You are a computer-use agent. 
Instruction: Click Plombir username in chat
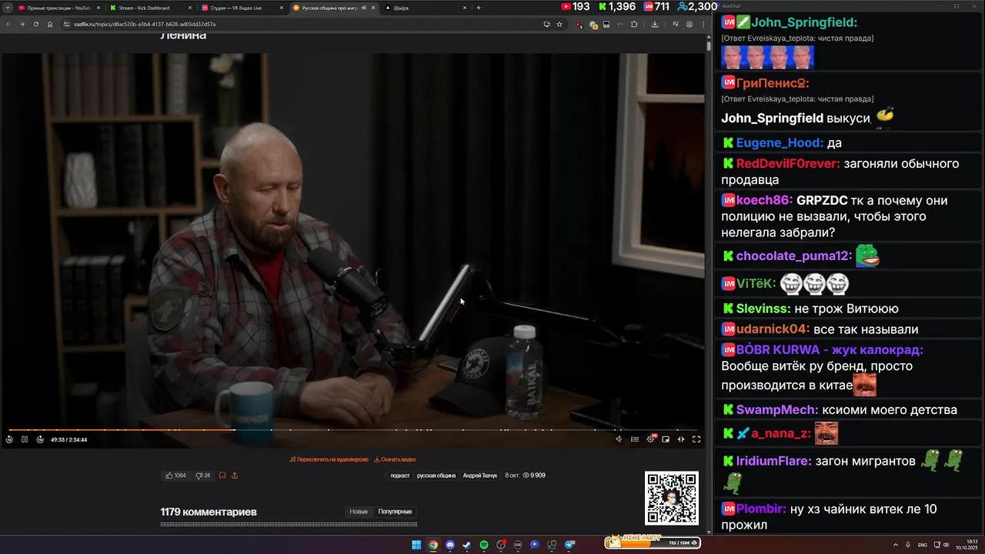(x=760, y=509)
